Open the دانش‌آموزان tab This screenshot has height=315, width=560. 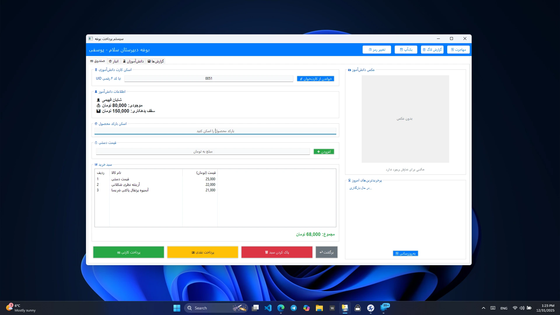(133, 61)
